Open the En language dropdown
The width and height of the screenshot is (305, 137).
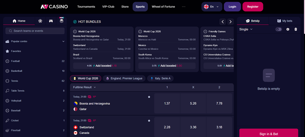coord(211,7)
